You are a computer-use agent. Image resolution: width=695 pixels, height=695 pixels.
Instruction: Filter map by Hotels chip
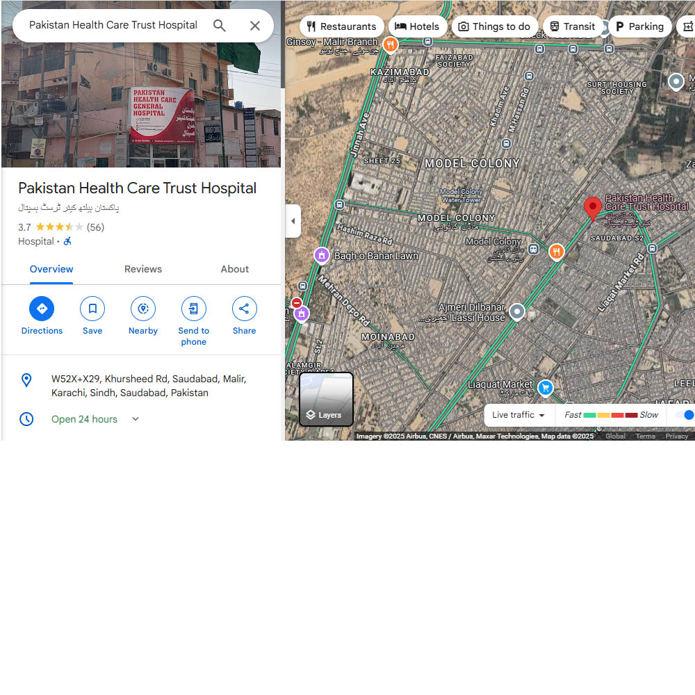pyautogui.click(x=416, y=26)
